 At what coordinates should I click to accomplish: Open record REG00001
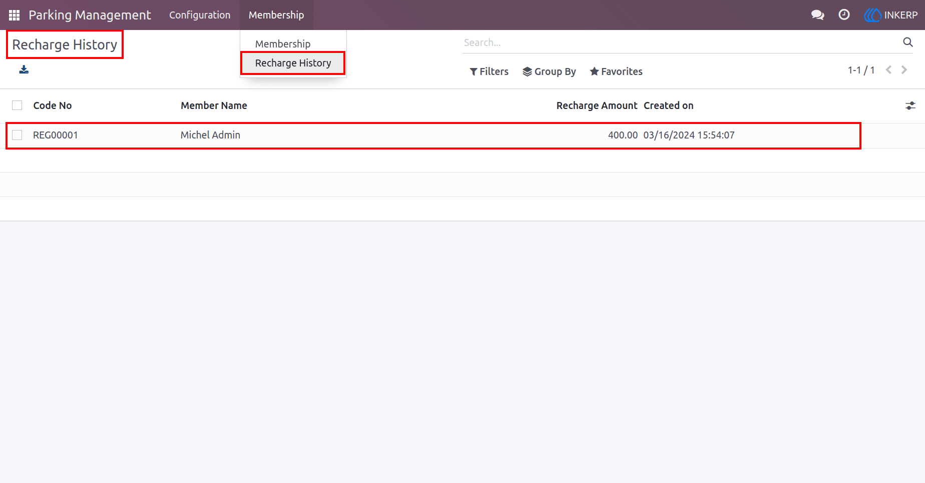pos(56,135)
